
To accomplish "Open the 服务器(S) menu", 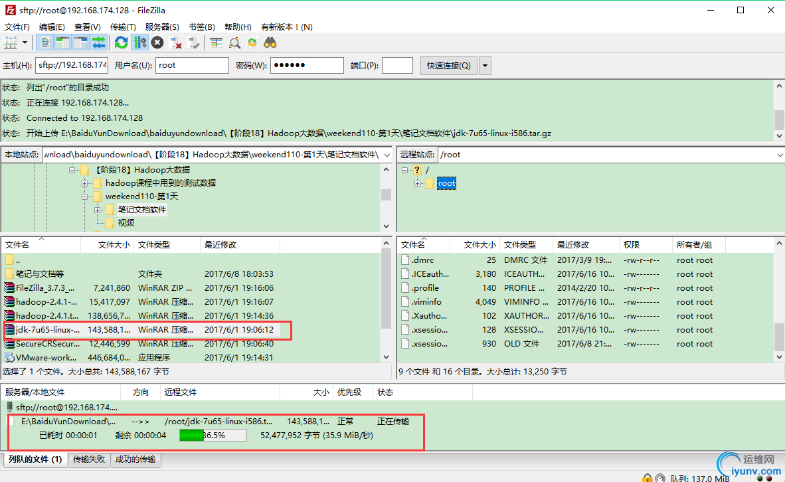I will (162, 27).
